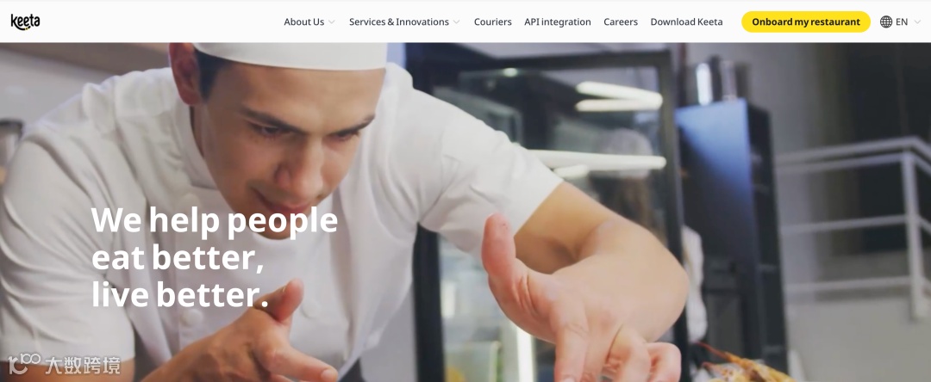Screen dimensions: 931x382
Task: Click the EN language label
Action: (x=902, y=22)
